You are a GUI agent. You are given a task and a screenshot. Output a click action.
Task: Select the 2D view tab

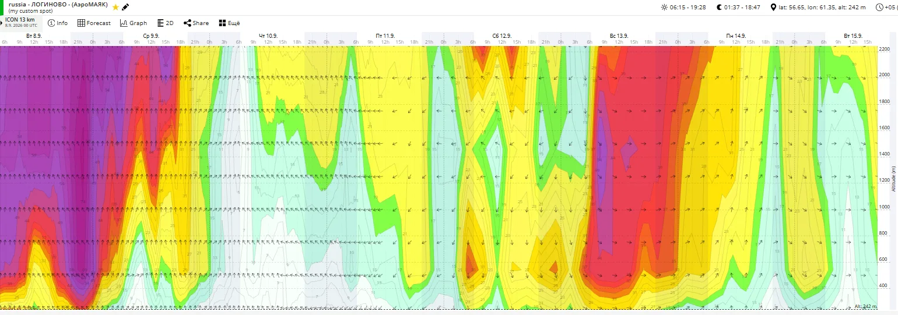pyautogui.click(x=166, y=23)
